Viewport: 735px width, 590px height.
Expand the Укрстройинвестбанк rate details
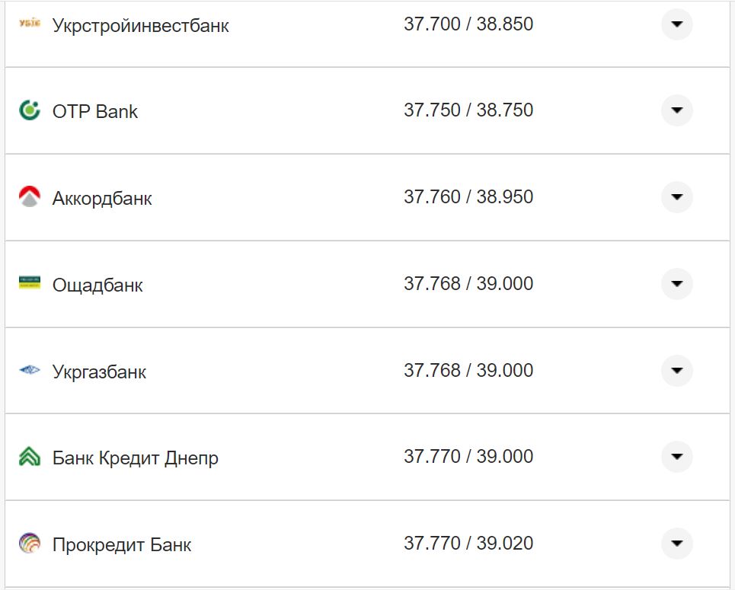pos(676,25)
